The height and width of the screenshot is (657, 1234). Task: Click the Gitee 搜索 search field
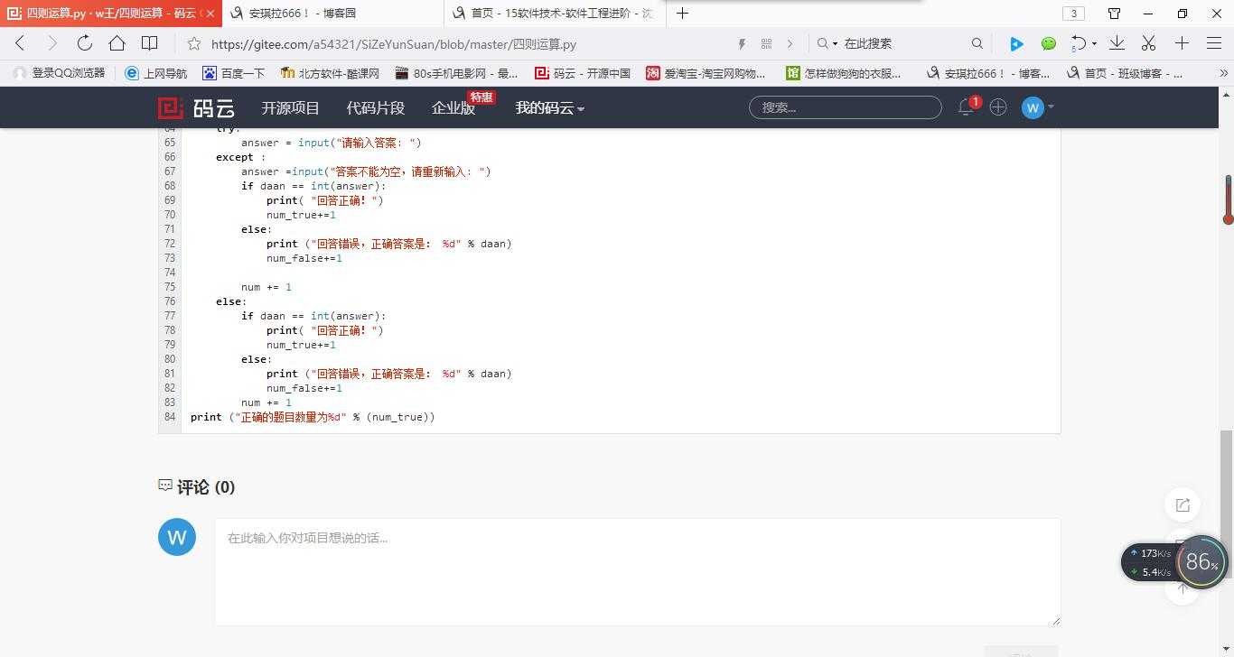[x=845, y=107]
